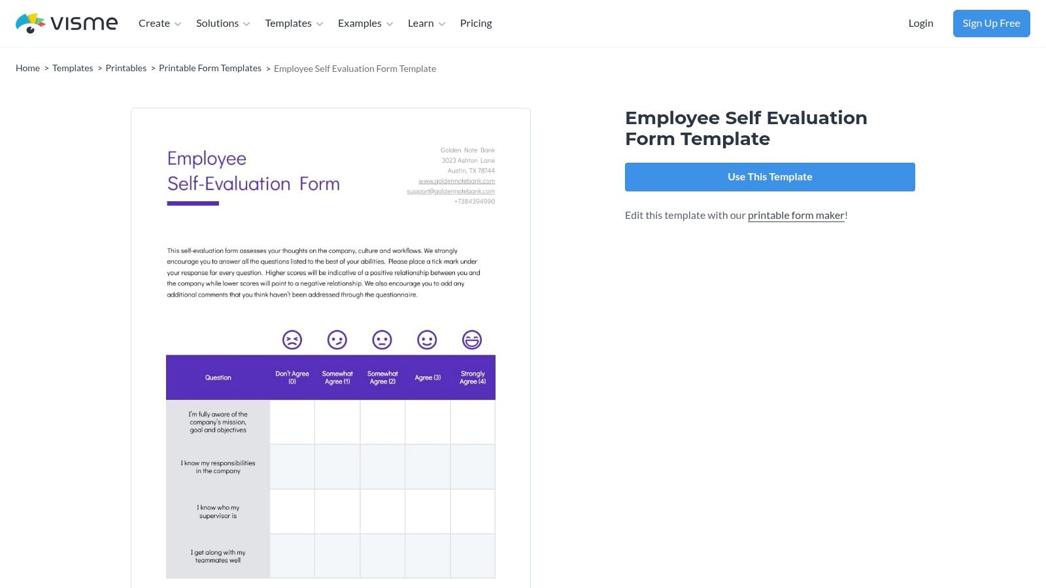
Task: Click the 'Golden Note Bank' address text
Action: [x=467, y=150]
